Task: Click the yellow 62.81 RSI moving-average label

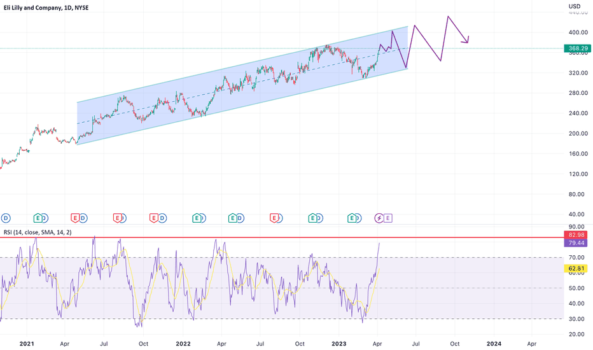Action: coord(576,269)
